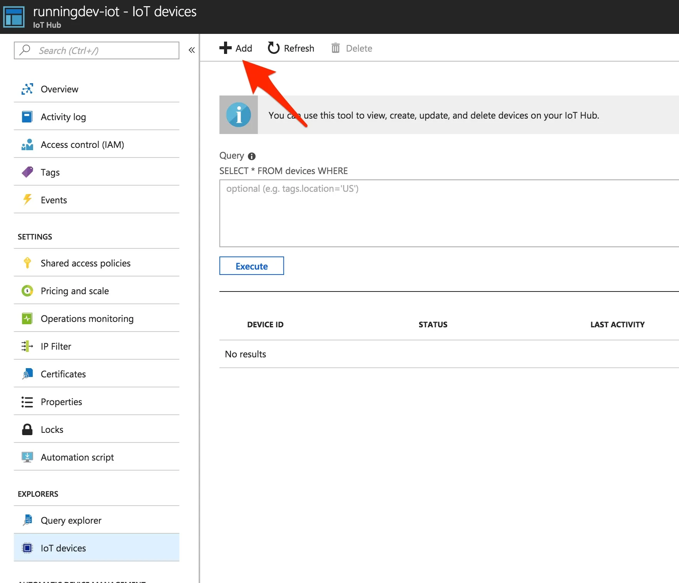Execute the device query

pos(252,266)
